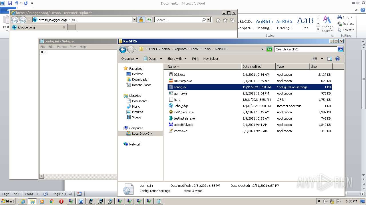This screenshot has width=366, height=205.
Task: Expand the Word Styles gallery
Action: tap(318, 30)
